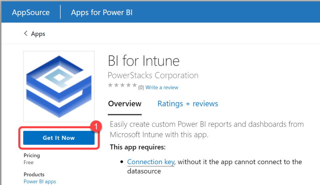The width and height of the screenshot is (320, 185).
Task: Click the (0) ratings count
Action: [141, 88]
